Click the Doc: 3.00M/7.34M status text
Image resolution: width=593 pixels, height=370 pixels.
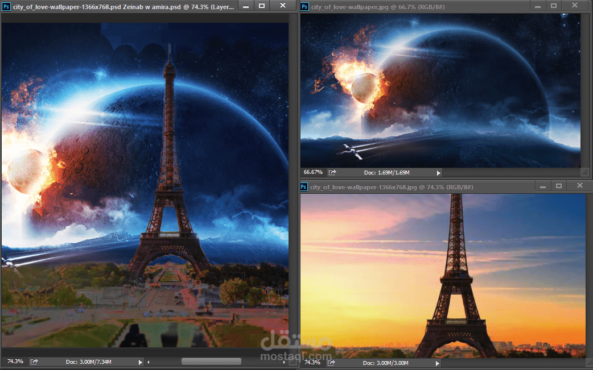(x=89, y=361)
